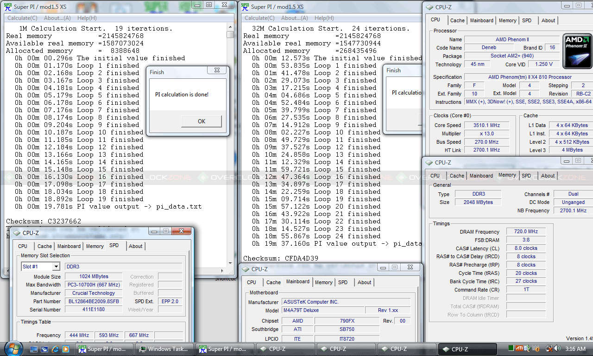Switch to CPU tab in Memory CPU-Z window

click(435, 176)
